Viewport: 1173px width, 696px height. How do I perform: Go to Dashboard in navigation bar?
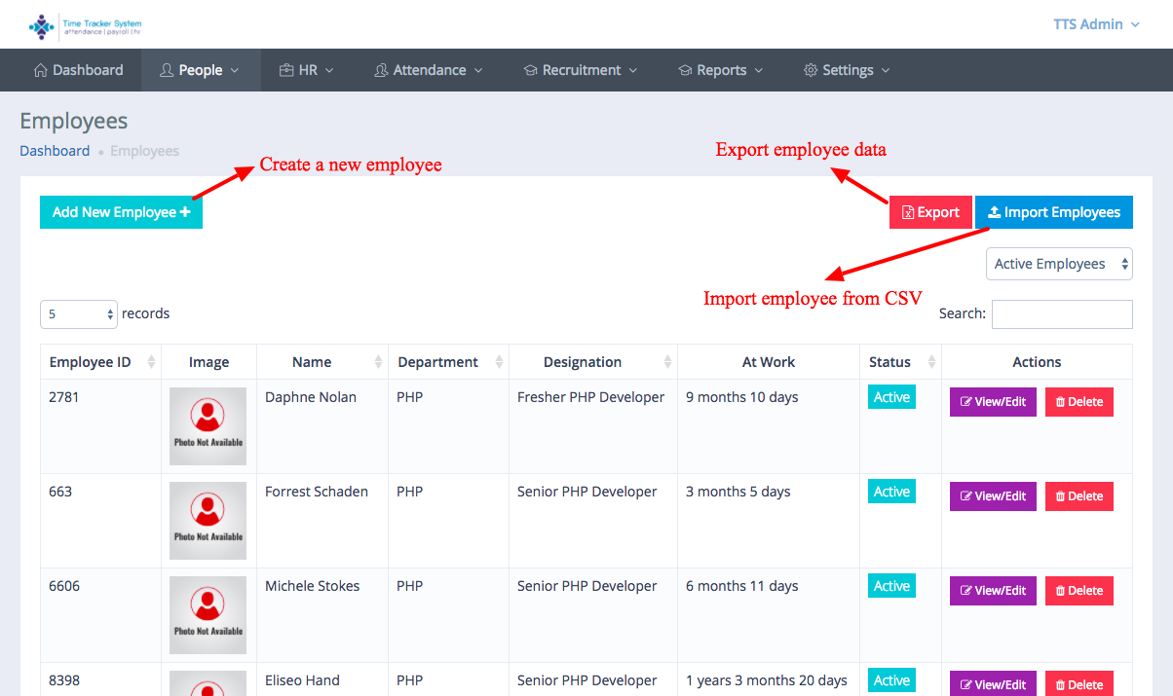click(78, 70)
